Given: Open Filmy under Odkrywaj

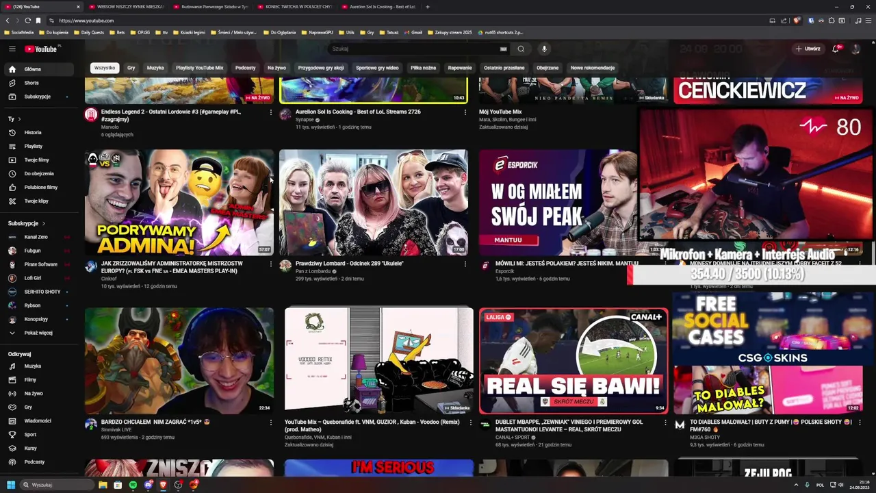Looking at the screenshot, I should click(x=38, y=379).
